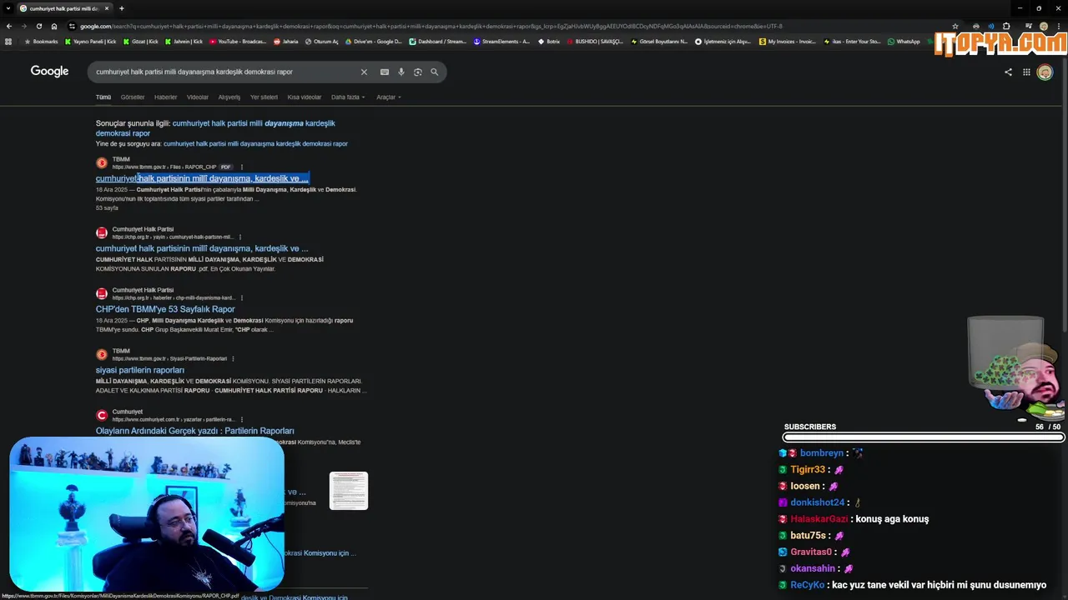
Task: Open the Botrix bookmark
Action: [549, 41]
